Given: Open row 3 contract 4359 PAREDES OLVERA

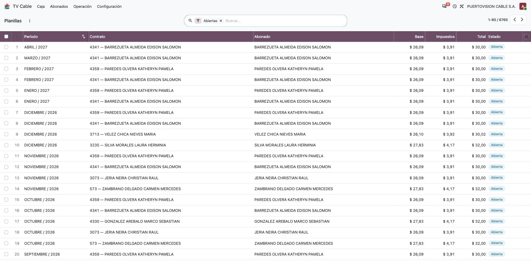Looking at the screenshot, I should click(x=131, y=69).
